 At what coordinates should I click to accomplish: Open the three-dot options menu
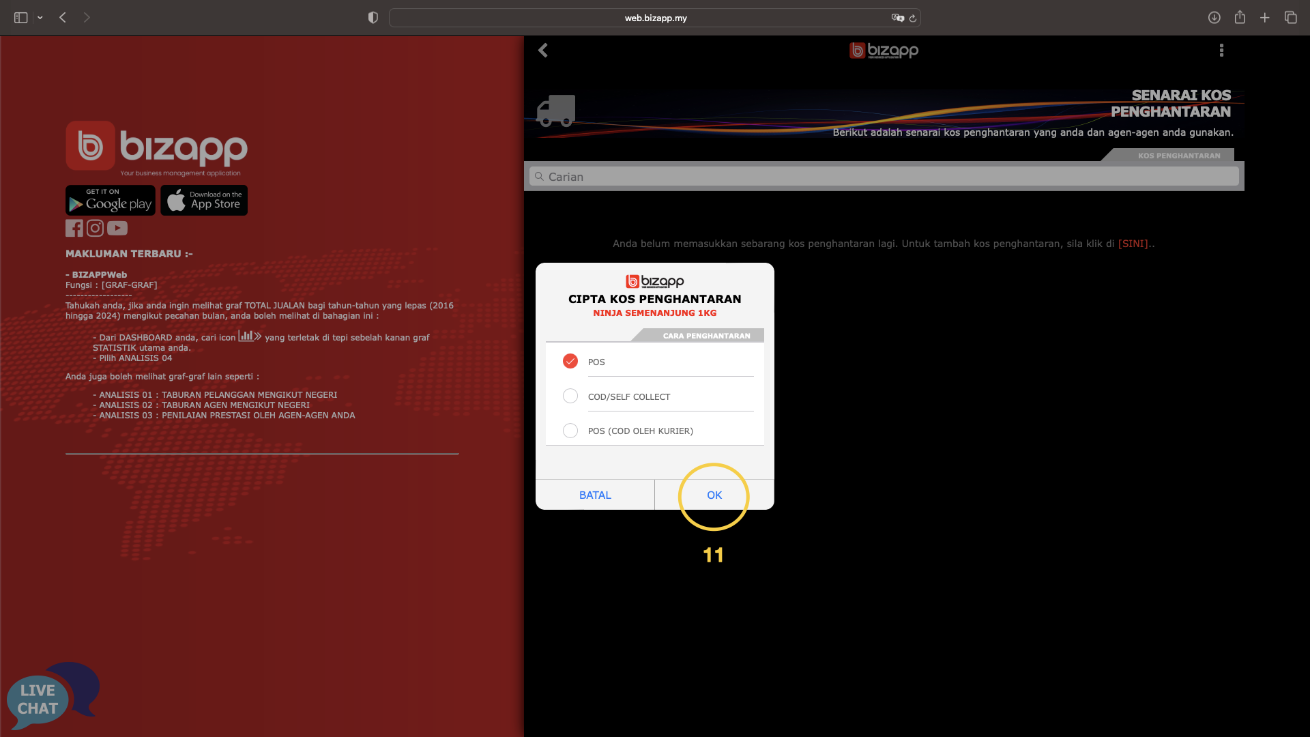[x=1221, y=50]
